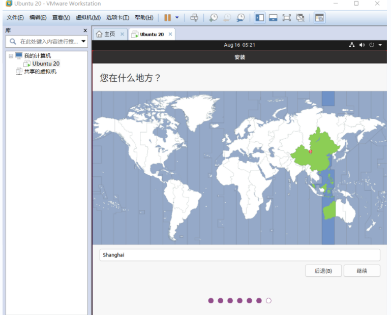Click the Aug 16 05:21 clock
Viewport: 391px width, 315px height.
(239, 45)
